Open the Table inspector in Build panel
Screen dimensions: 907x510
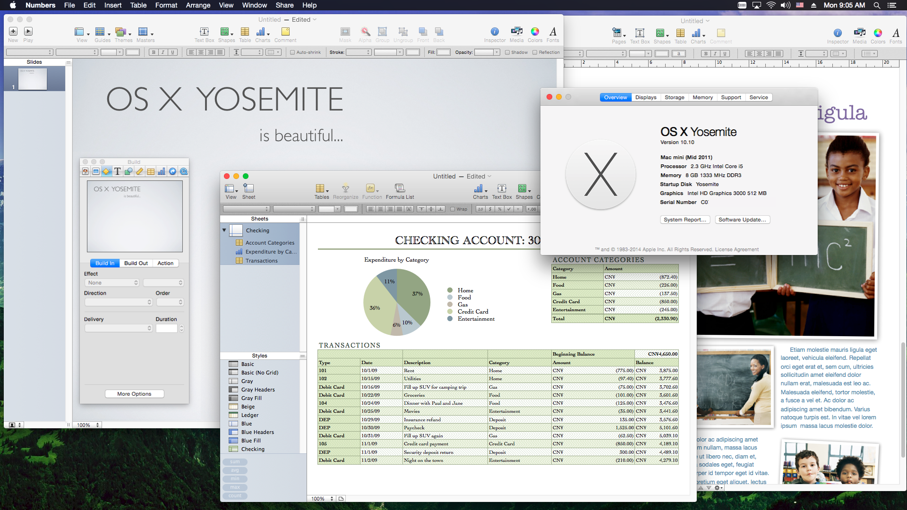(151, 171)
